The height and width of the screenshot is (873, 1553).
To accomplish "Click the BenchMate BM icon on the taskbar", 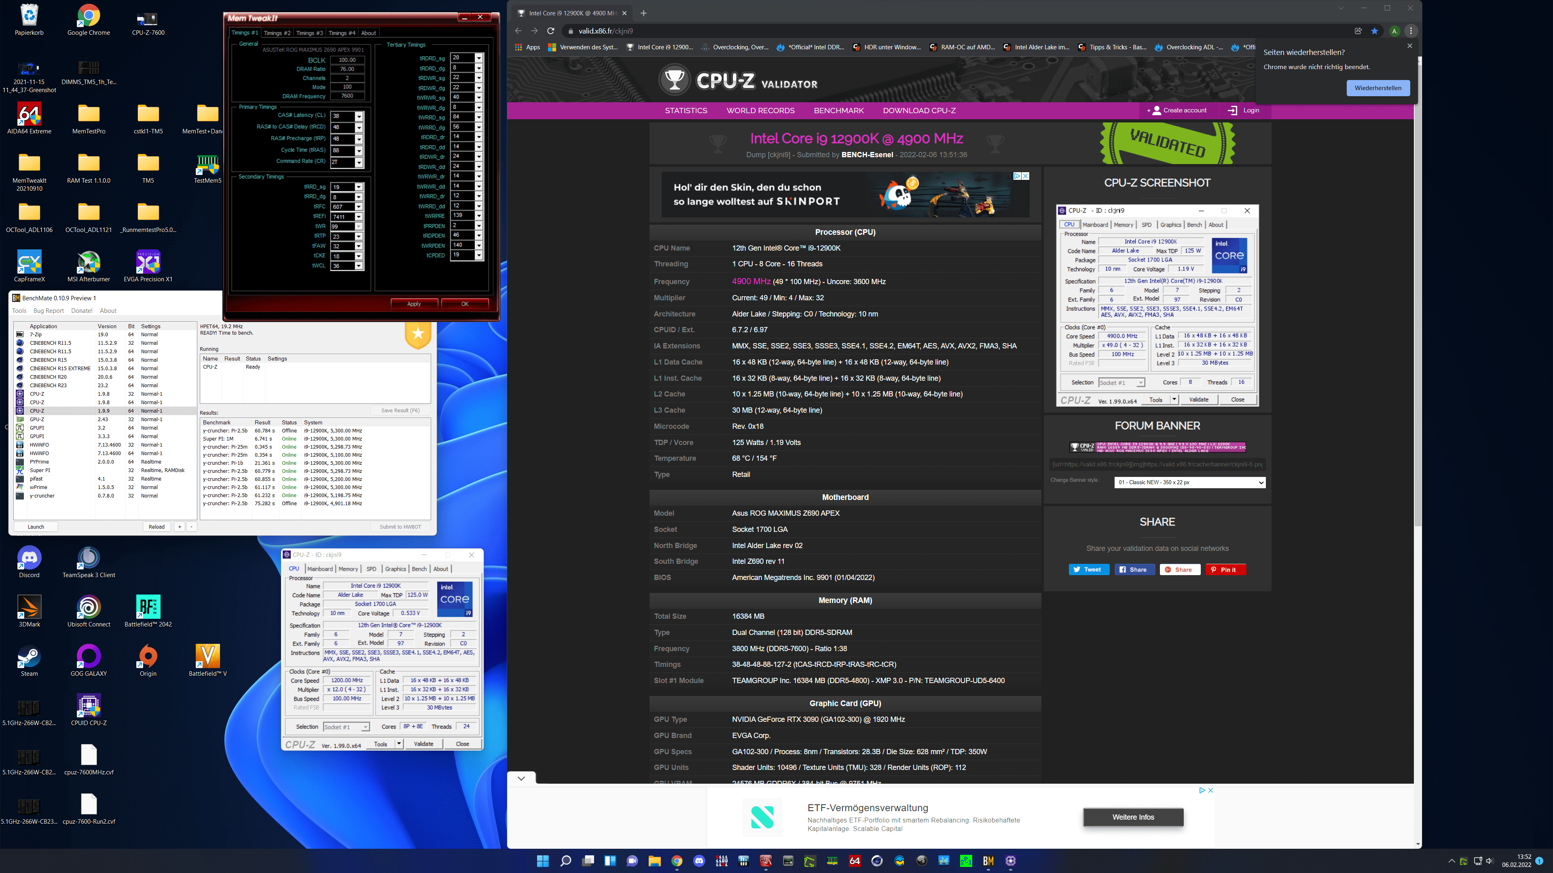I will click(x=988, y=861).
